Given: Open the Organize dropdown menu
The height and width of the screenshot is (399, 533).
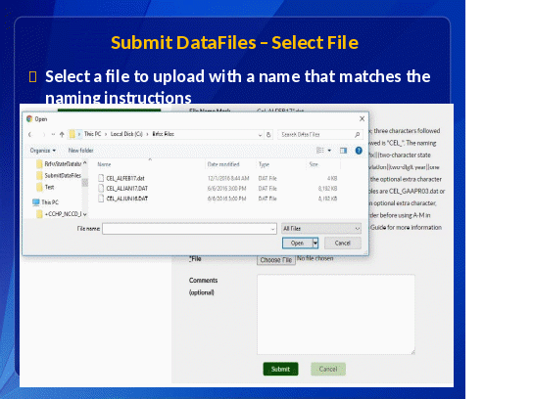Looking at the screenshot, I should tap(42, 151).
